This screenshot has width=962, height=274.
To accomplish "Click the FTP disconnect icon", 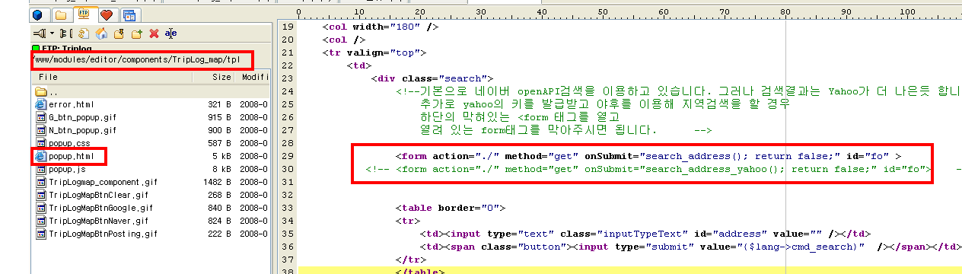I will click(66, 33).
